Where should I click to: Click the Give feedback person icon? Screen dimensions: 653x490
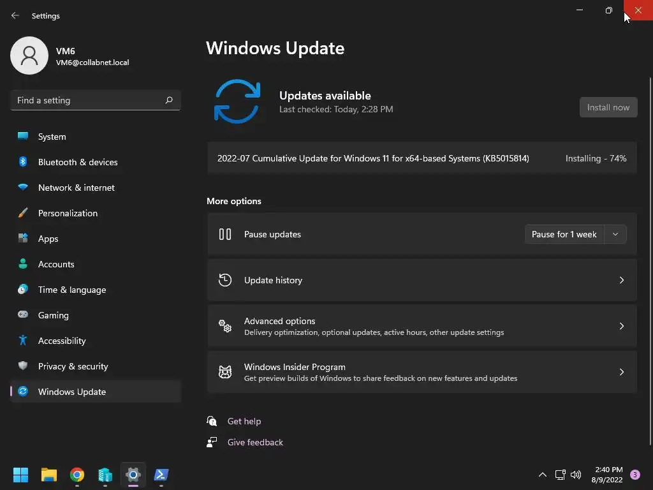click(212, 442)
